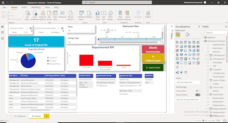
Task: Click the Transform data button
Action: (x=81, y=15)
